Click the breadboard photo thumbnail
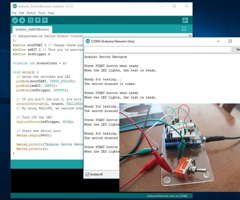 click(180, 148)
